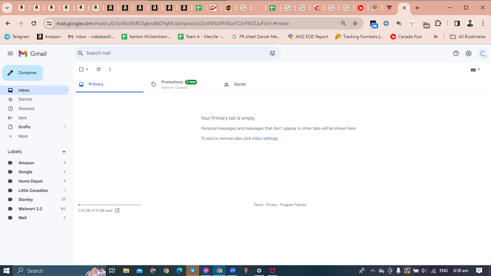Show hidden system tray icons
Screen dimensions: 491x276
coord(372,271)
